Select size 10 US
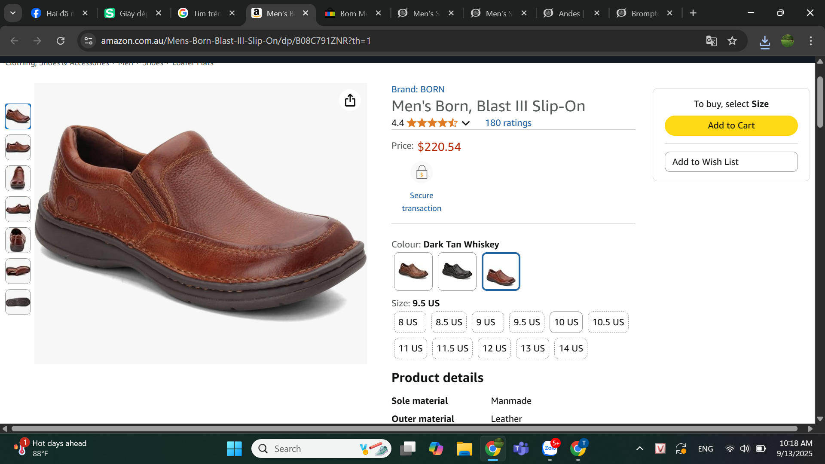The width and height of the screenshot is (825, 464). point(566,322)
